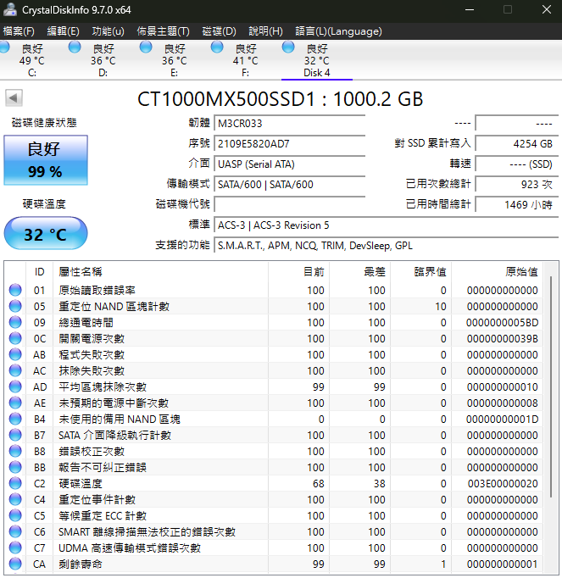Click the previous disk arrow button
The image size is (562, 578).
point(14,98)
